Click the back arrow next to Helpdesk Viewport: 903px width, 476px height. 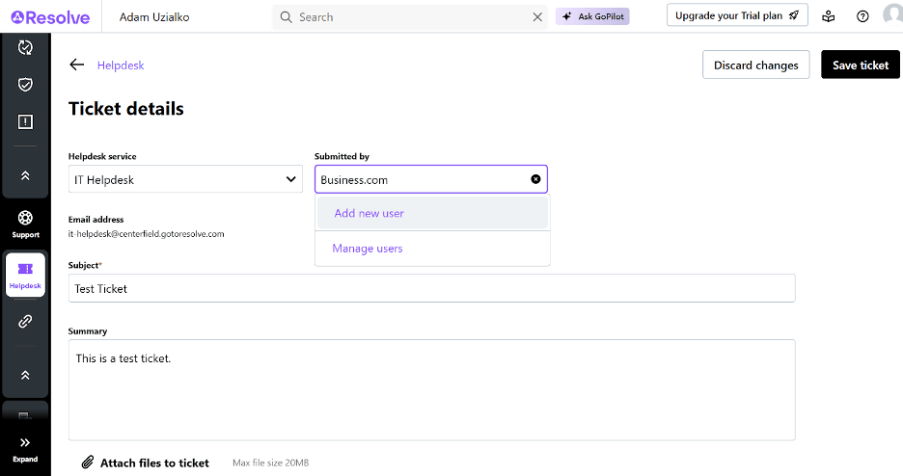pos(77,65)
